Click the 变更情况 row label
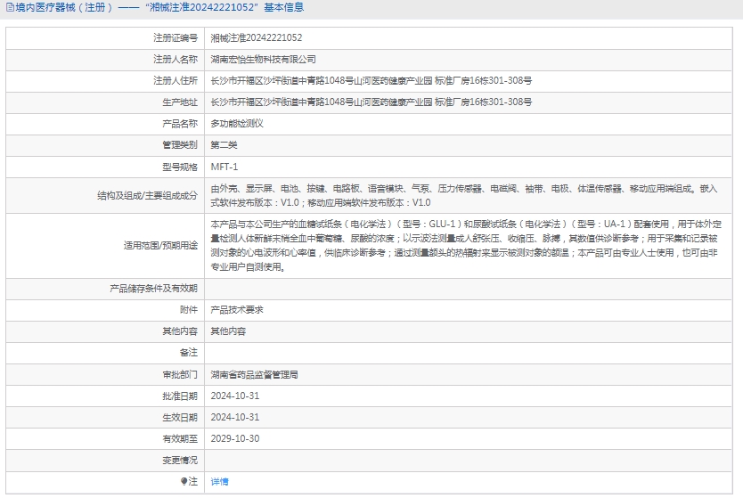 tap(178, 461)
